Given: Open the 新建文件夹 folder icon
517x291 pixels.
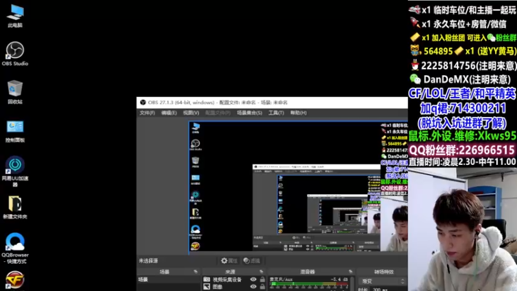Looking at the screenshot, I should pos(15,207).
